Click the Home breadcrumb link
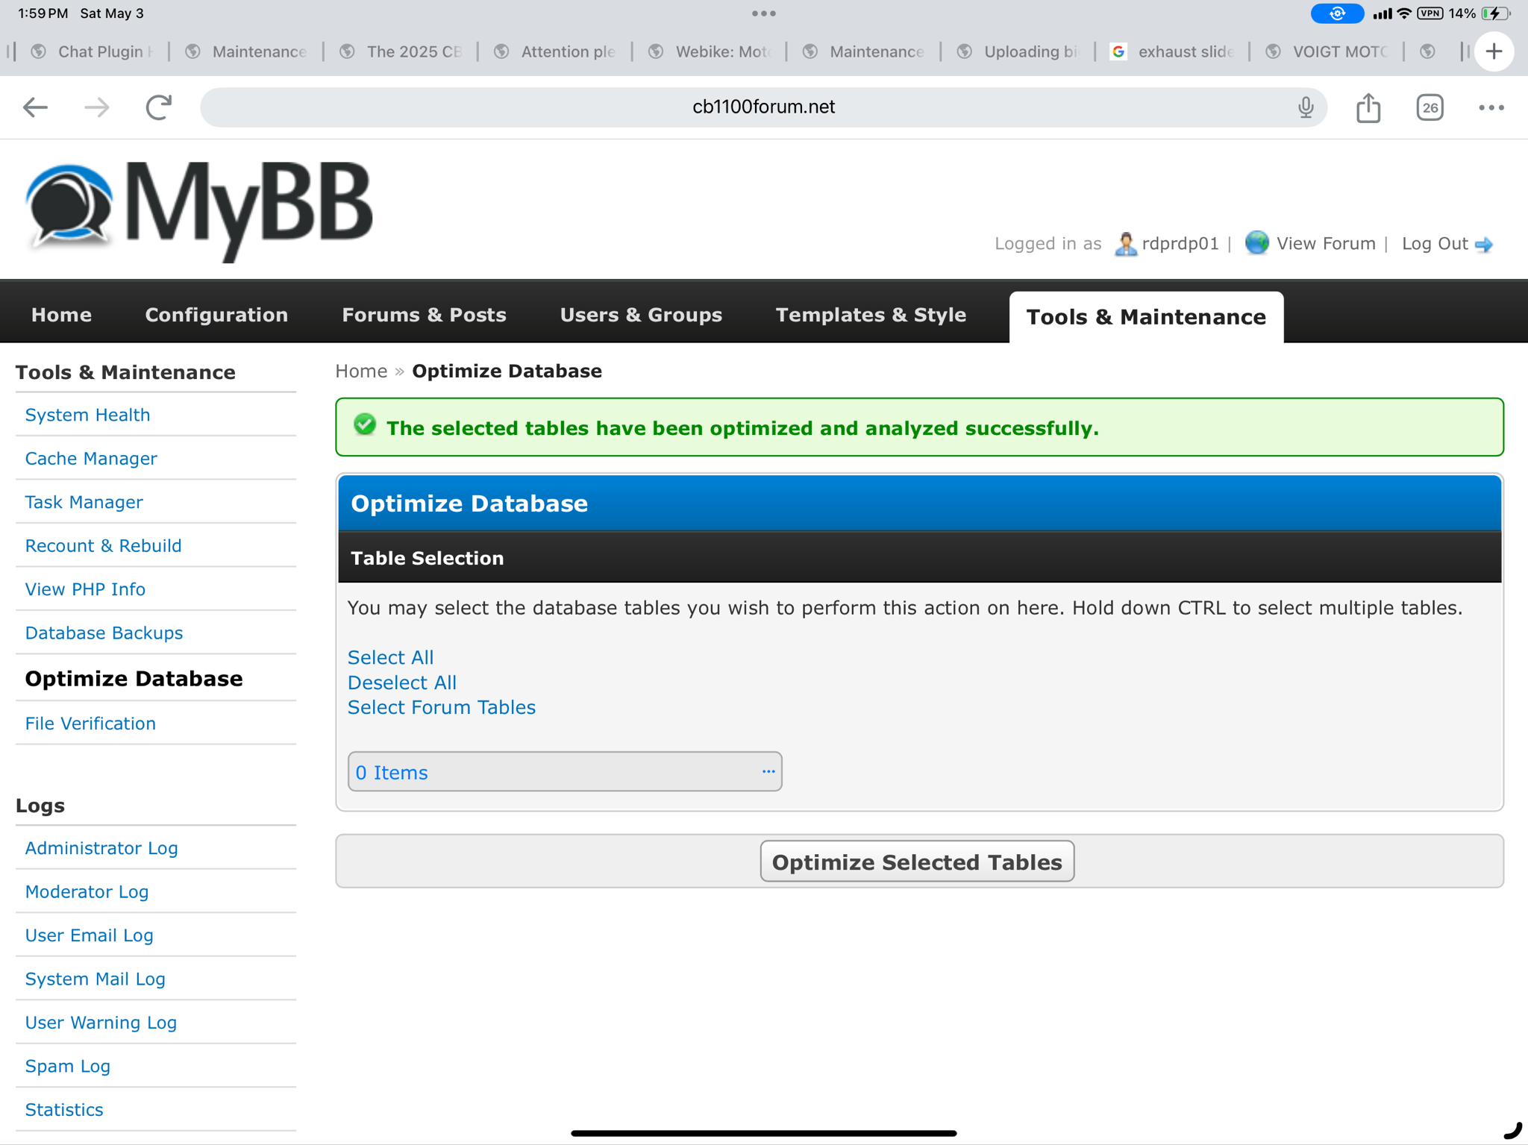Viewport: 1528px width, 1145px height. click(361, 371)
